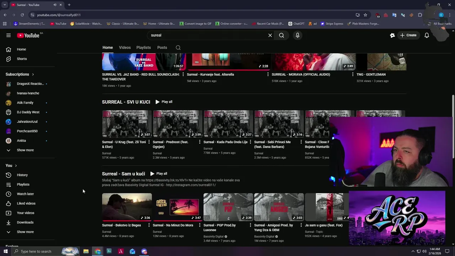The height and width of the screenshot is (256, 455).
Task: Open the Surreal - Sam u kući playlist title
Action: [x=123, y=174]
